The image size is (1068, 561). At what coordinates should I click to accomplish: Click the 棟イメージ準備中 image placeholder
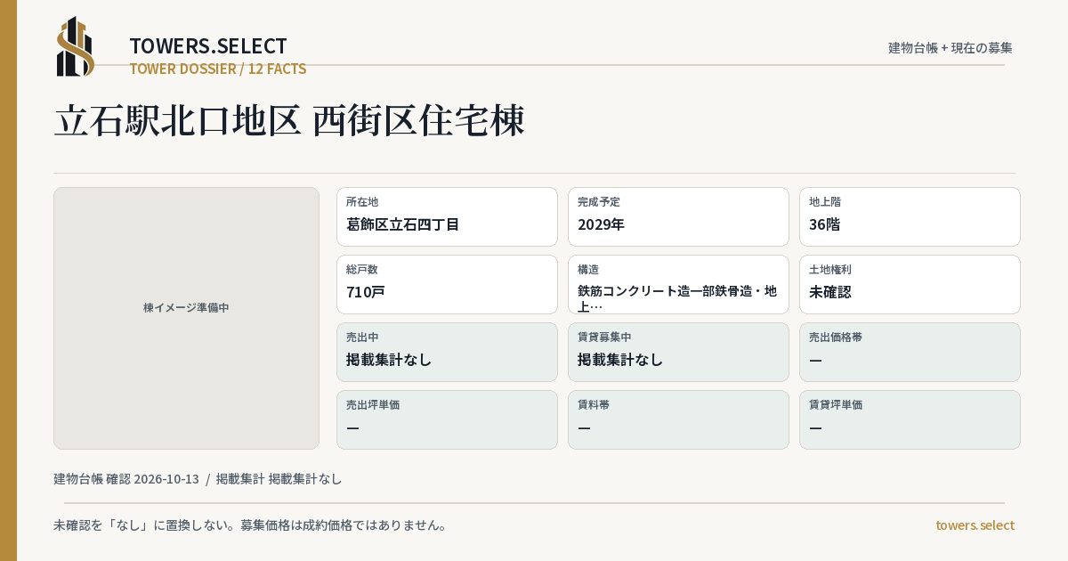pos(186,318)
